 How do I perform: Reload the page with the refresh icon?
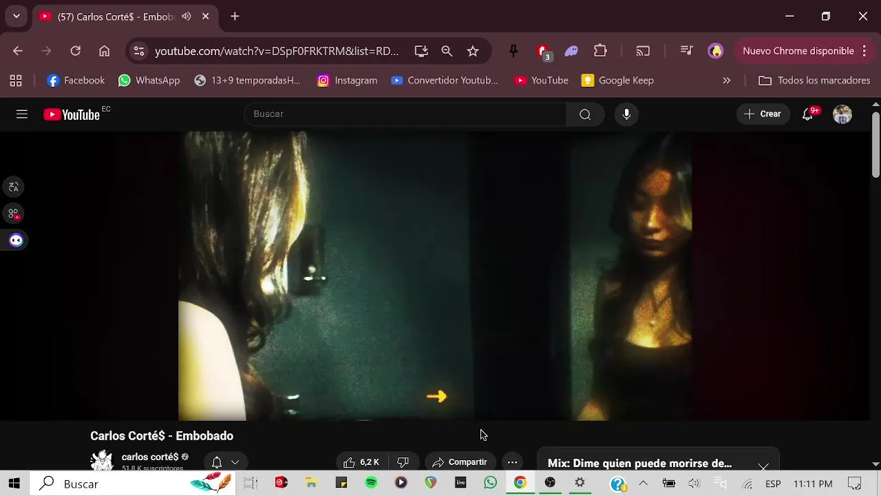(76, 51)
